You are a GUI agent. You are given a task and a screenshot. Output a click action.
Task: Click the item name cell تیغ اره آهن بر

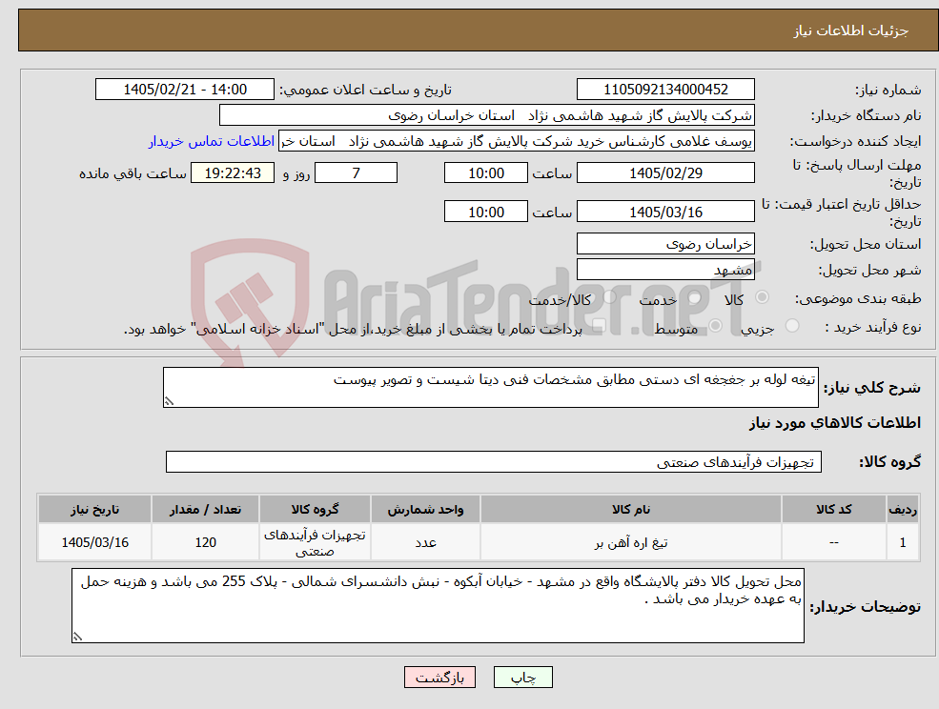(630, 542)
